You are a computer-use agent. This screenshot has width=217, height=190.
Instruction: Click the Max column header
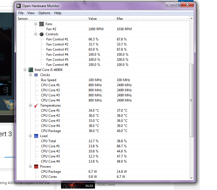click(129, 19)
